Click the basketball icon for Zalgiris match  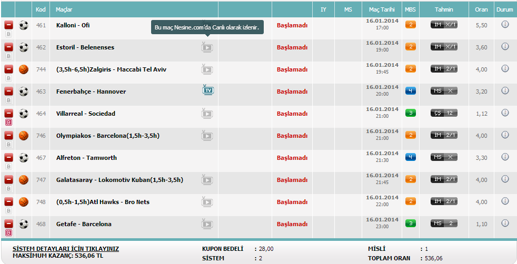click(24, 69)
